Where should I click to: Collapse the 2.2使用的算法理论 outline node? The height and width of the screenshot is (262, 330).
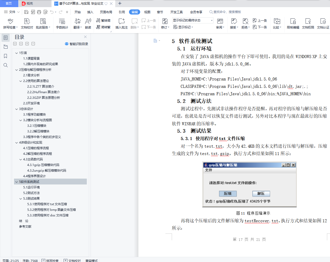tap(21, 81)
